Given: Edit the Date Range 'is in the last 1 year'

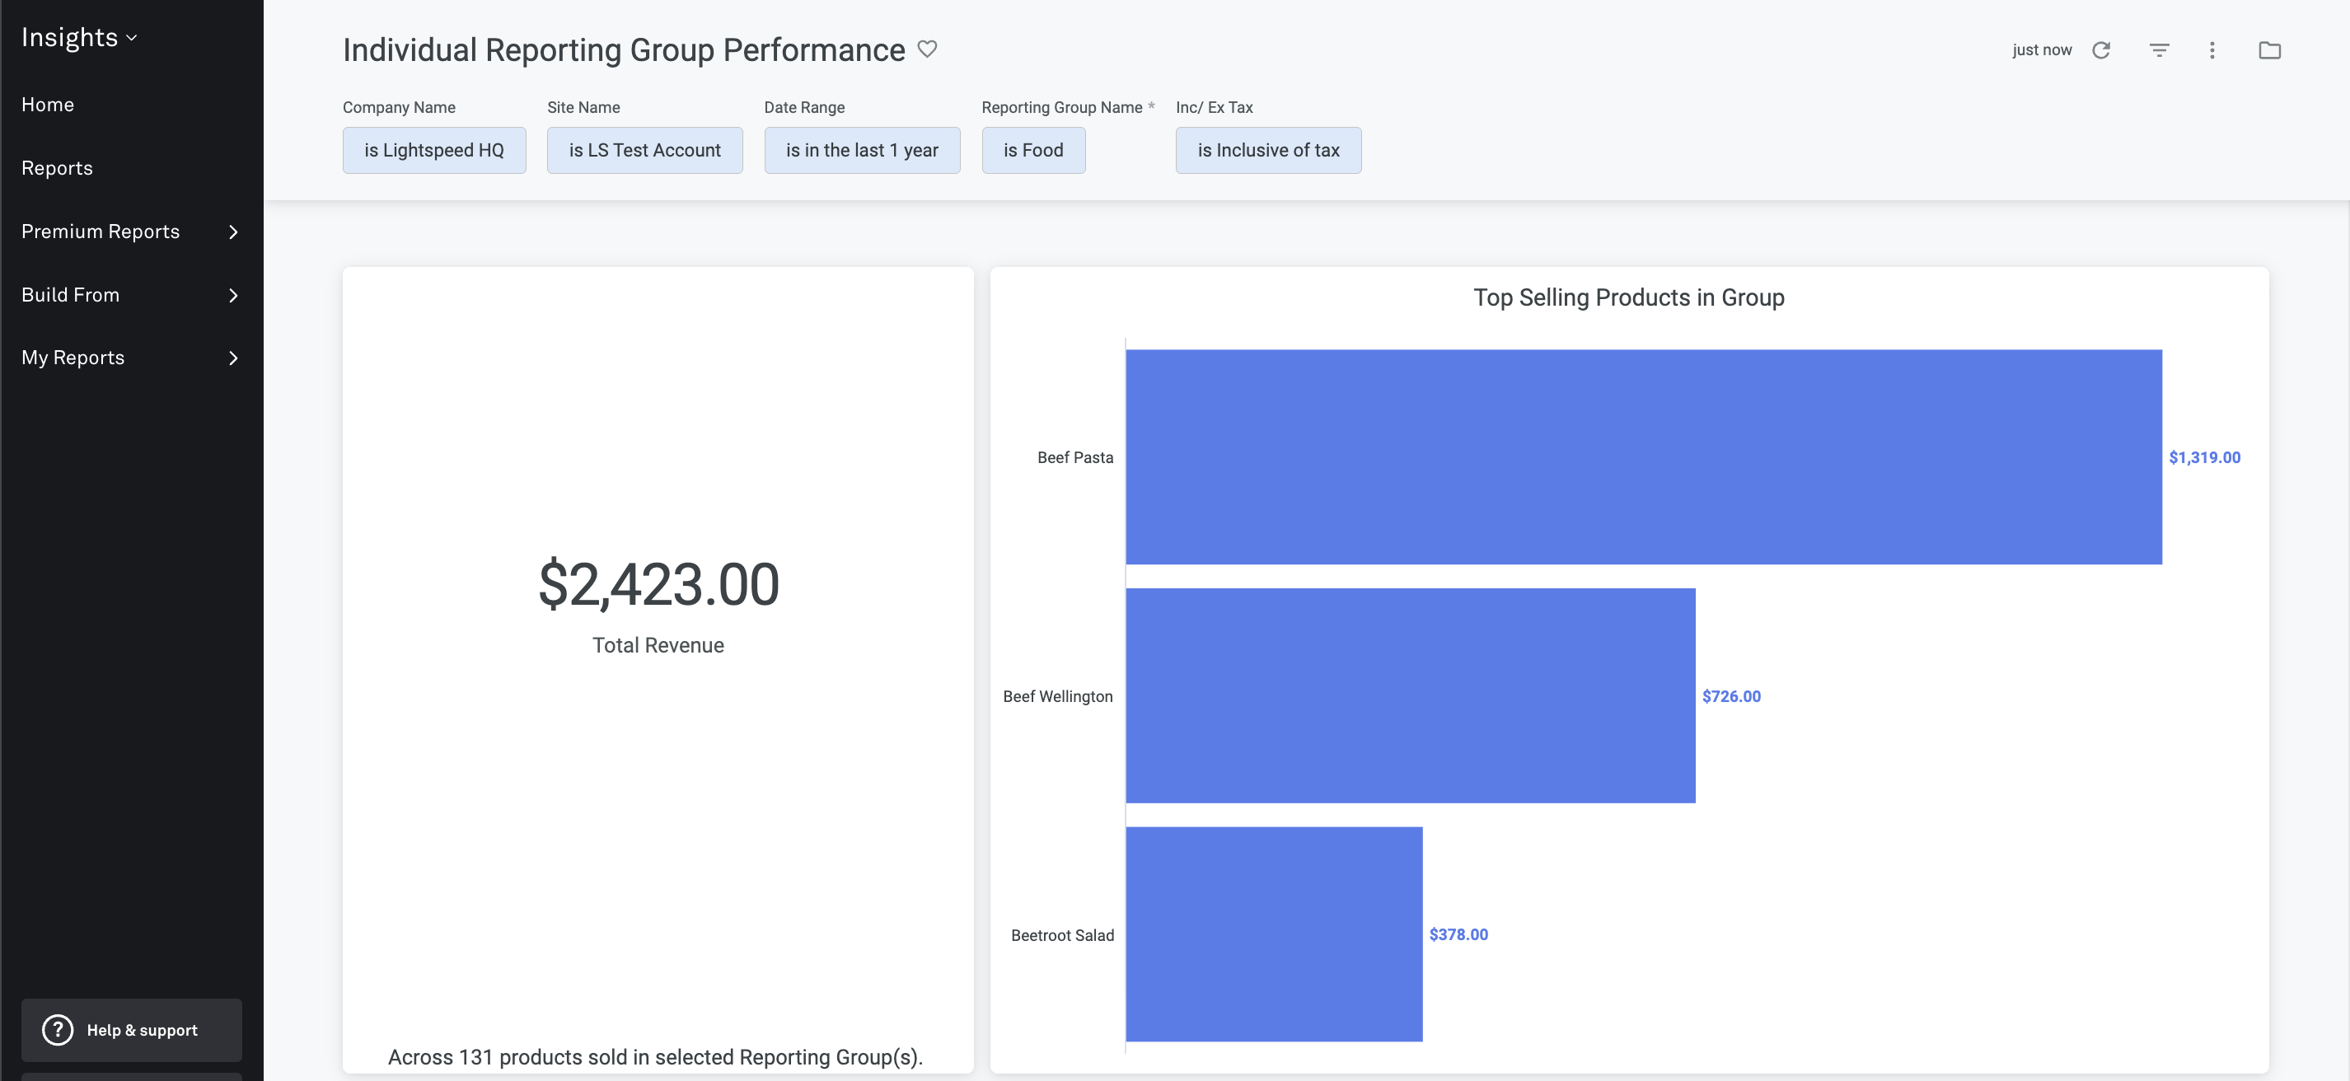Looking at the screenshot, I should (x=862, y=151).
